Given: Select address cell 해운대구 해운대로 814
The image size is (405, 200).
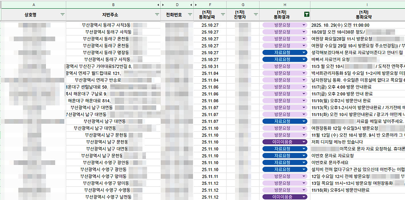Looking at the screenshot, I should (113, 101).
